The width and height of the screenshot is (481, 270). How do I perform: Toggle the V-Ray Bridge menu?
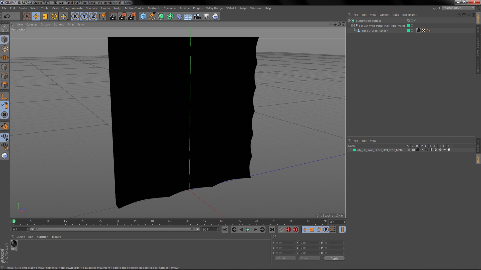[x=214, y=8]
